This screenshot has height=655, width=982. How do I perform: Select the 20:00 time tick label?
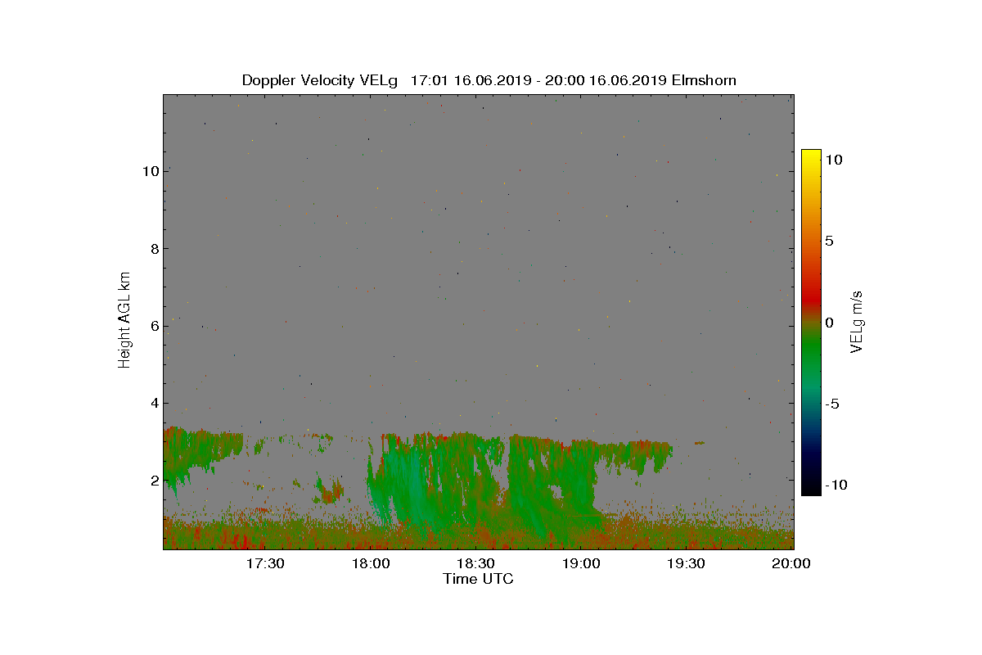point(793,563)
